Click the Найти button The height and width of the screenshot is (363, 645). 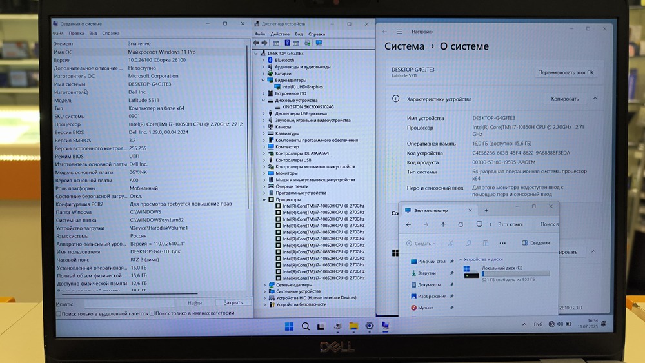point(195,303)
